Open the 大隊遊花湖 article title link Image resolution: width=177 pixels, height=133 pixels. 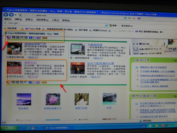95,45
